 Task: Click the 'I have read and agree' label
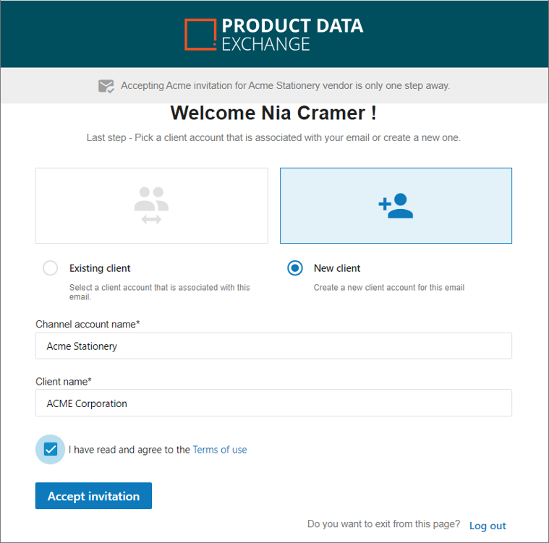coord(129,450)
